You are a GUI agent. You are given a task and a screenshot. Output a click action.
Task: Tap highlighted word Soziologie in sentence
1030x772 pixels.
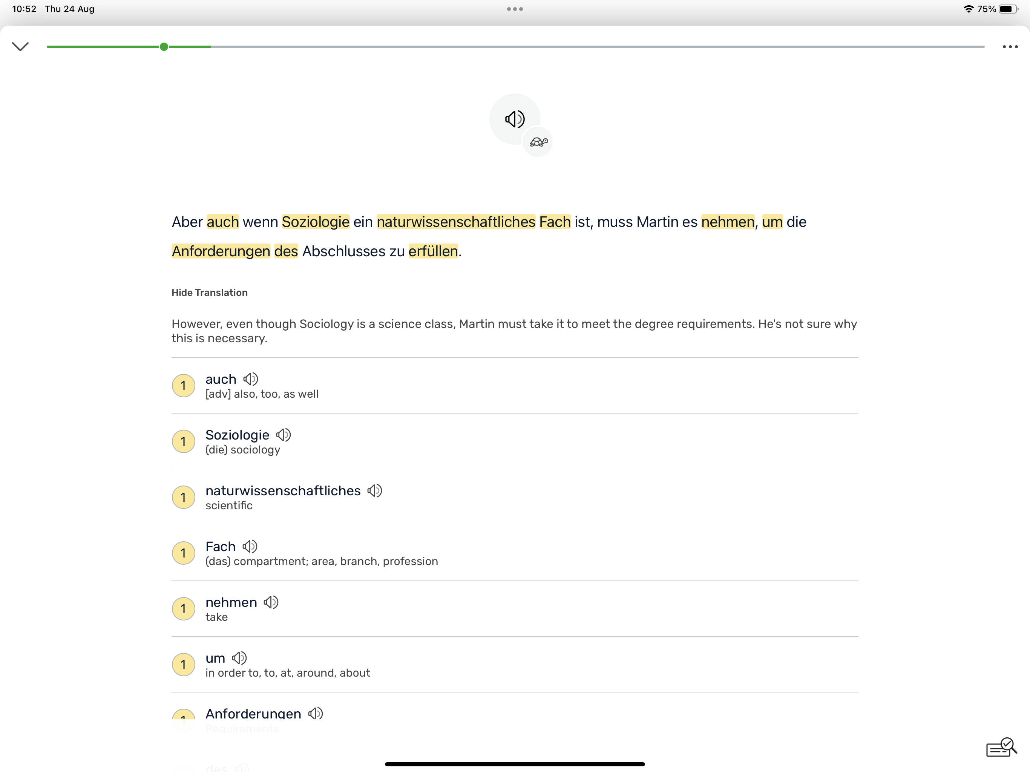click(x=316, y=222)
